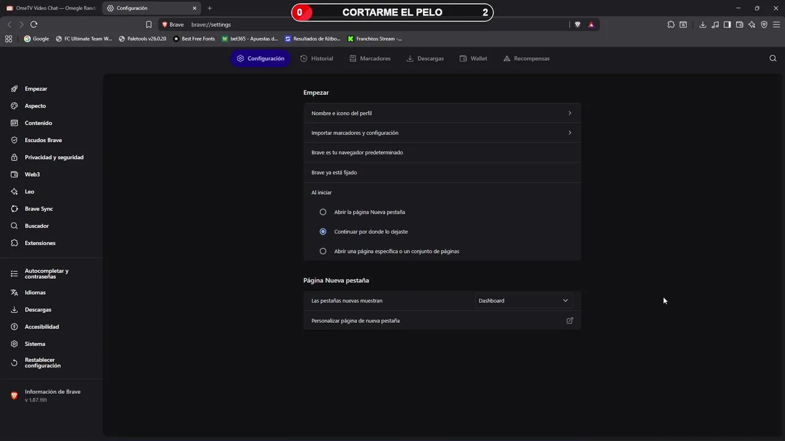Open the Dashboard dropdown for new tabs
This screenshot has height=441, width=785.
point(524,301)
